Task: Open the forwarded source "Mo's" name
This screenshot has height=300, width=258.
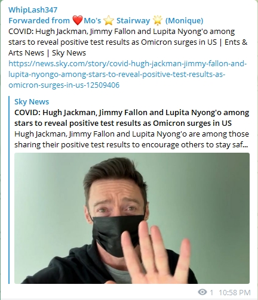Action: click(x=93, y=20)
